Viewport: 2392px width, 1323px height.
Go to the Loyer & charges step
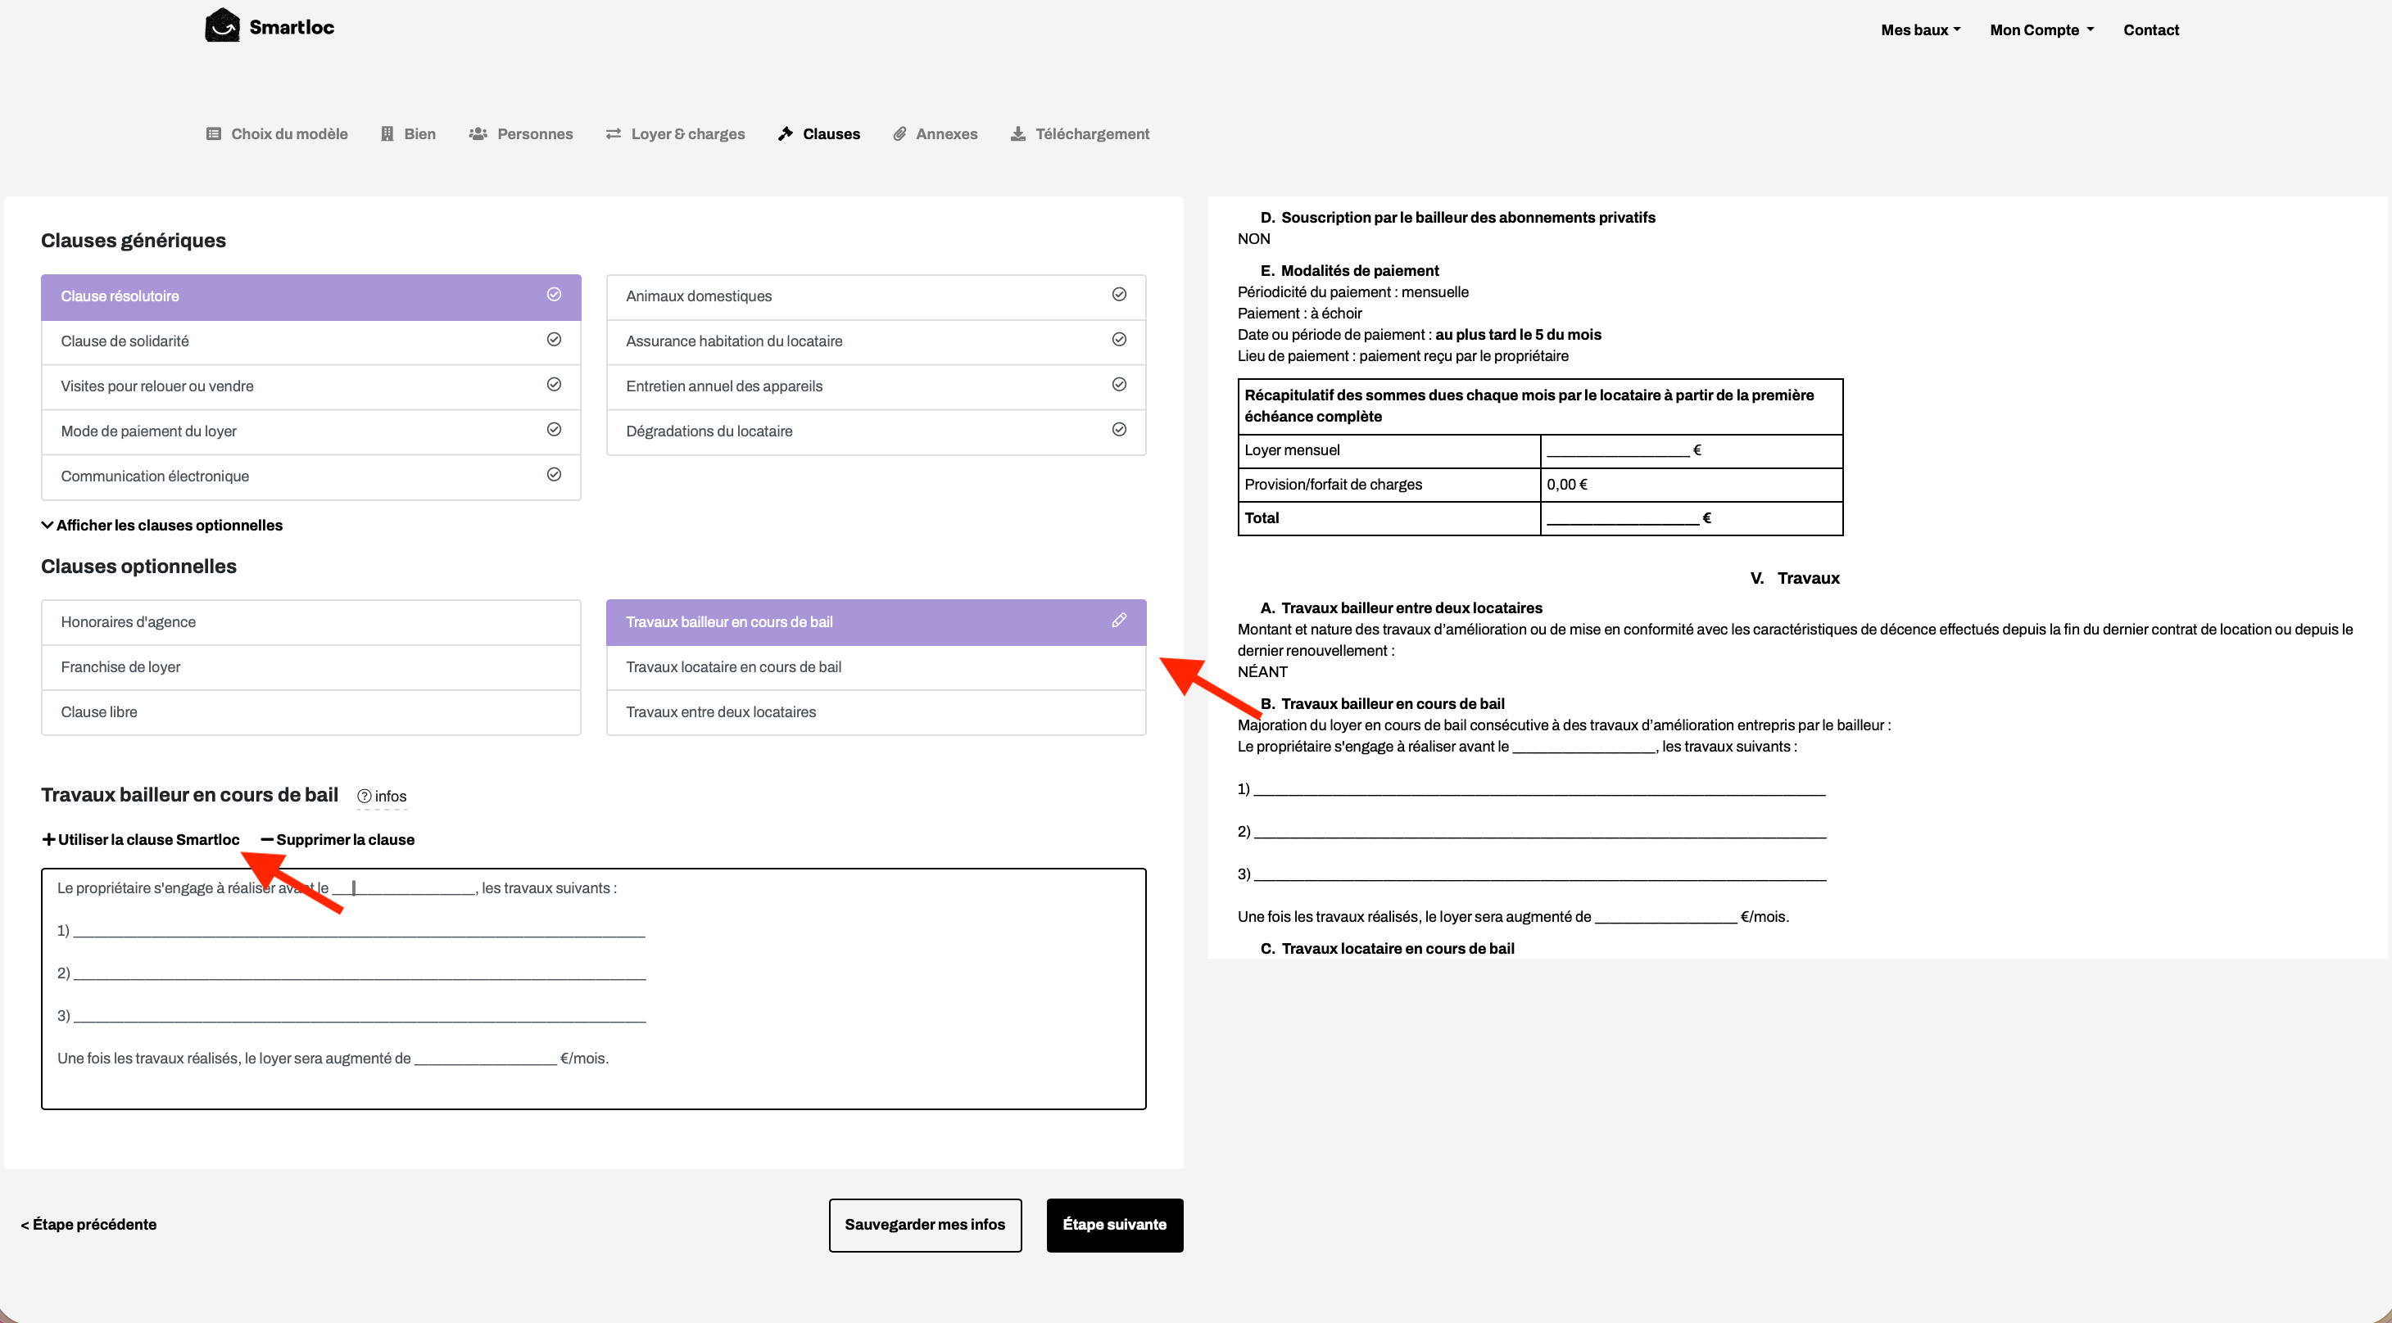pyautogui.click(x=675, y=133)
